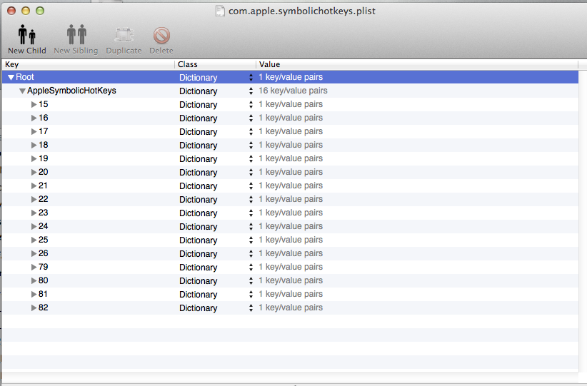The width and height of the screenshot is (587, 386).
Task: Click '1 key/value pairs' value of Root
Action: coord(291,77)
